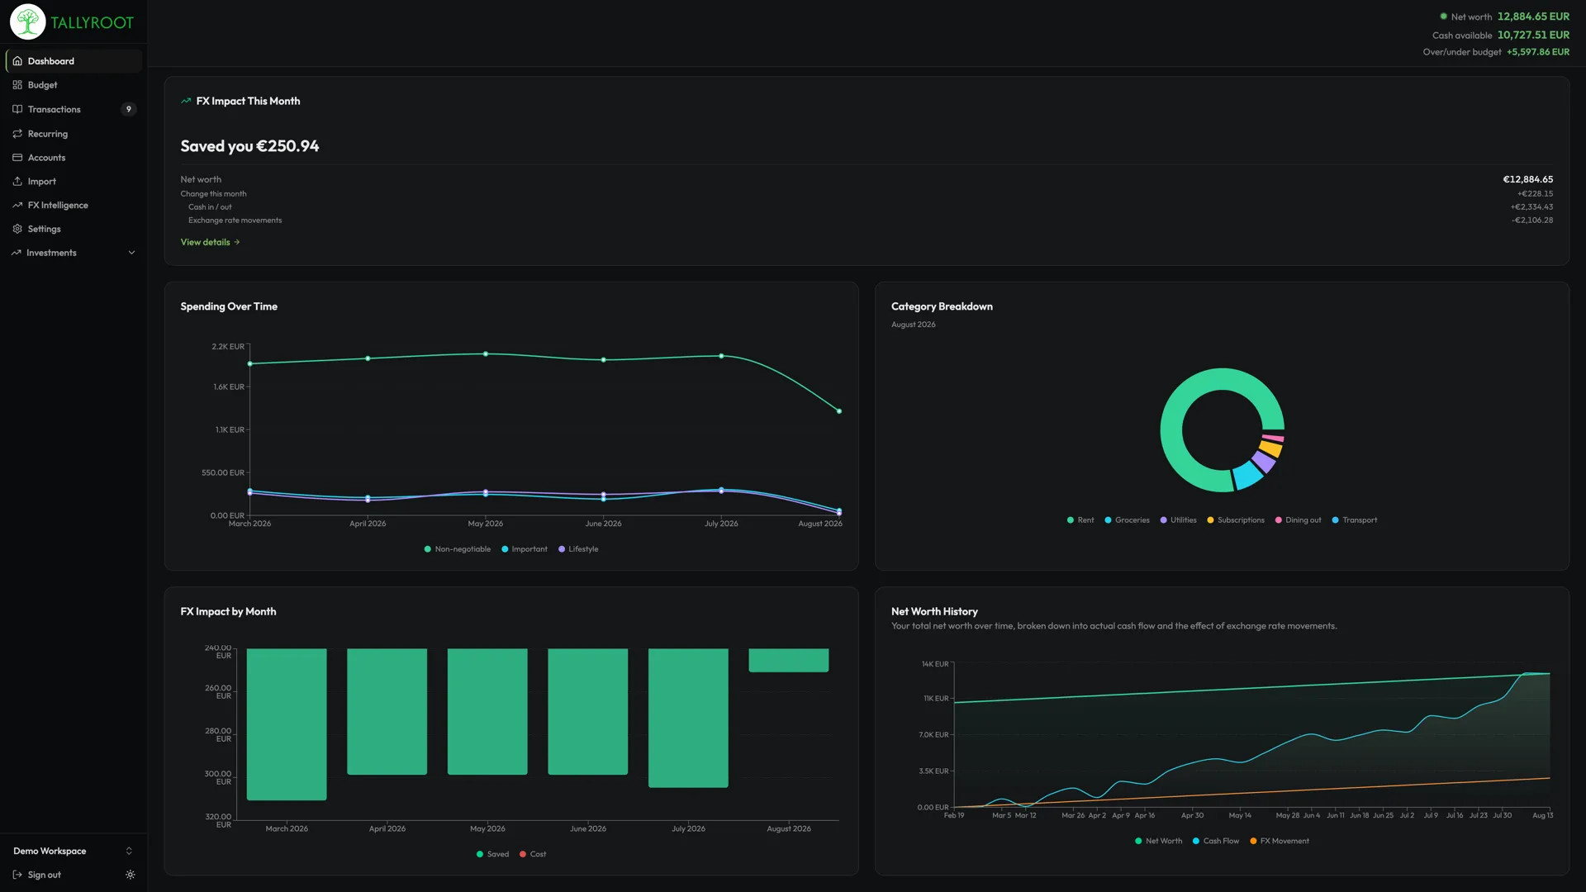This screenshot has height=892, width=1586.
Task: Click the Exchange rate movements -€2,106.28 value
Action: [x=1532, y=221]
